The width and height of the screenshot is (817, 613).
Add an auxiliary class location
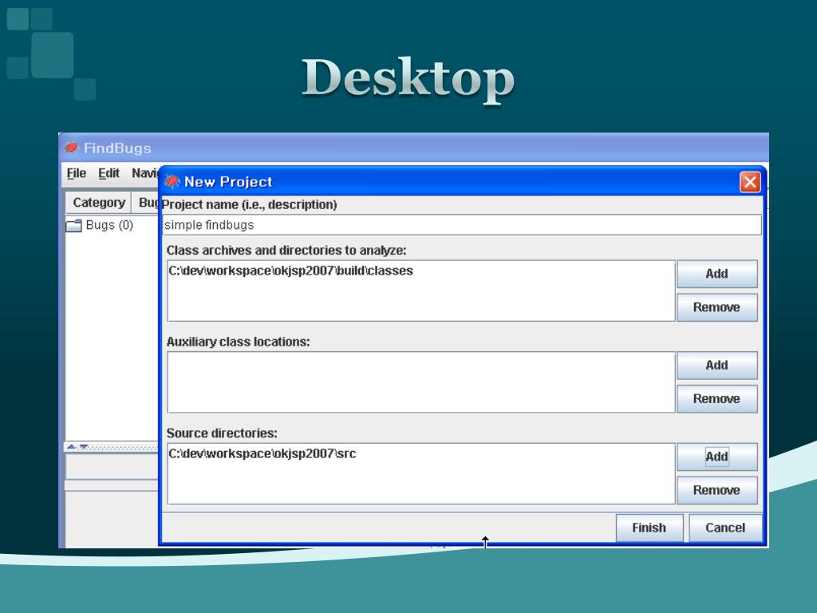(x=716, y=365)
